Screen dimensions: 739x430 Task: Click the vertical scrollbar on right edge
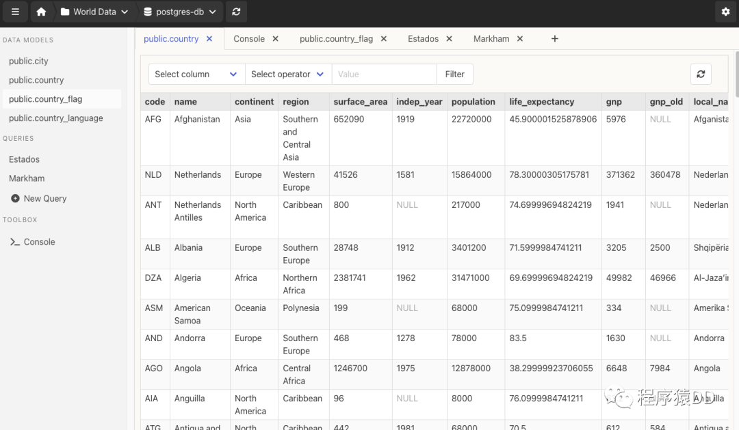coord(737,75)
